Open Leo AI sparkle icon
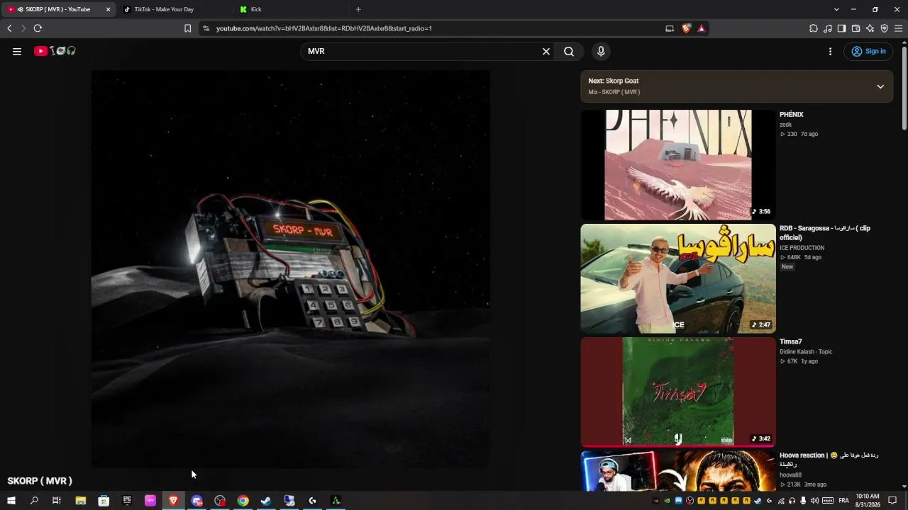 point(870,28)
